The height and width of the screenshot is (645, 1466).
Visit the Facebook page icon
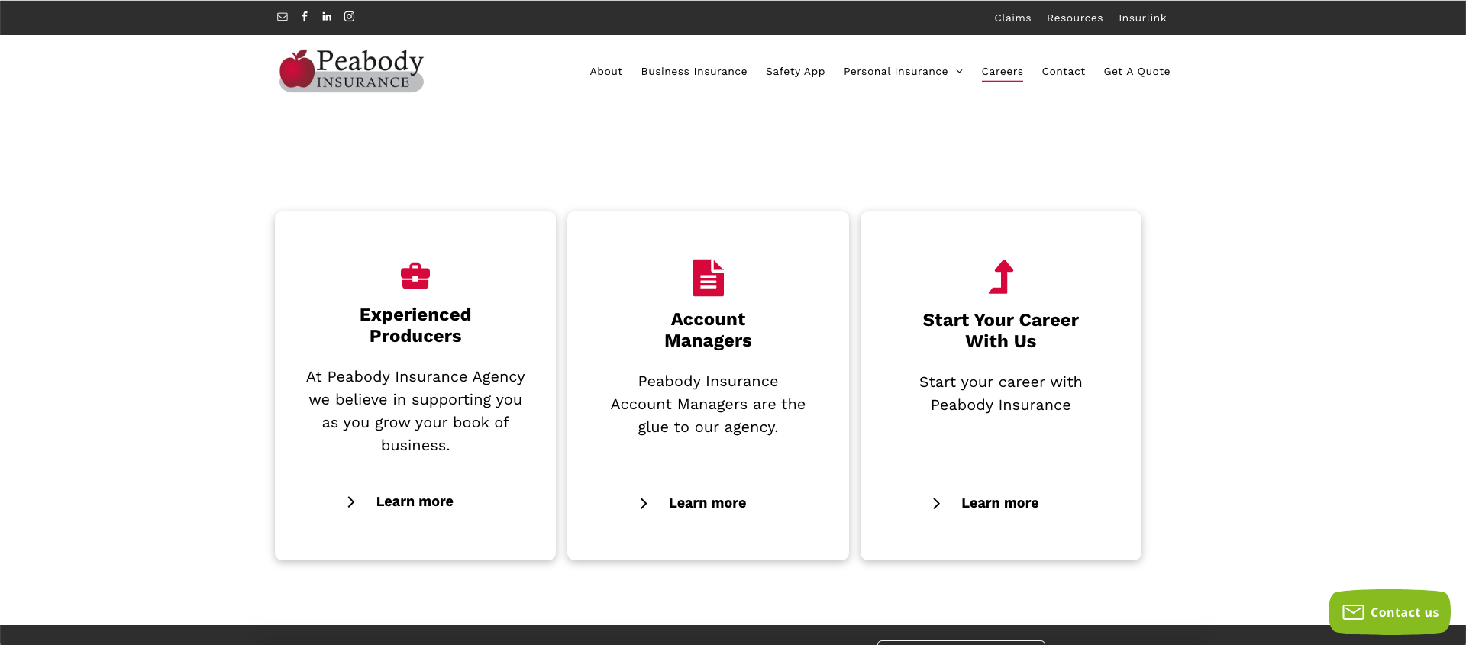click(x=305, y=17)
